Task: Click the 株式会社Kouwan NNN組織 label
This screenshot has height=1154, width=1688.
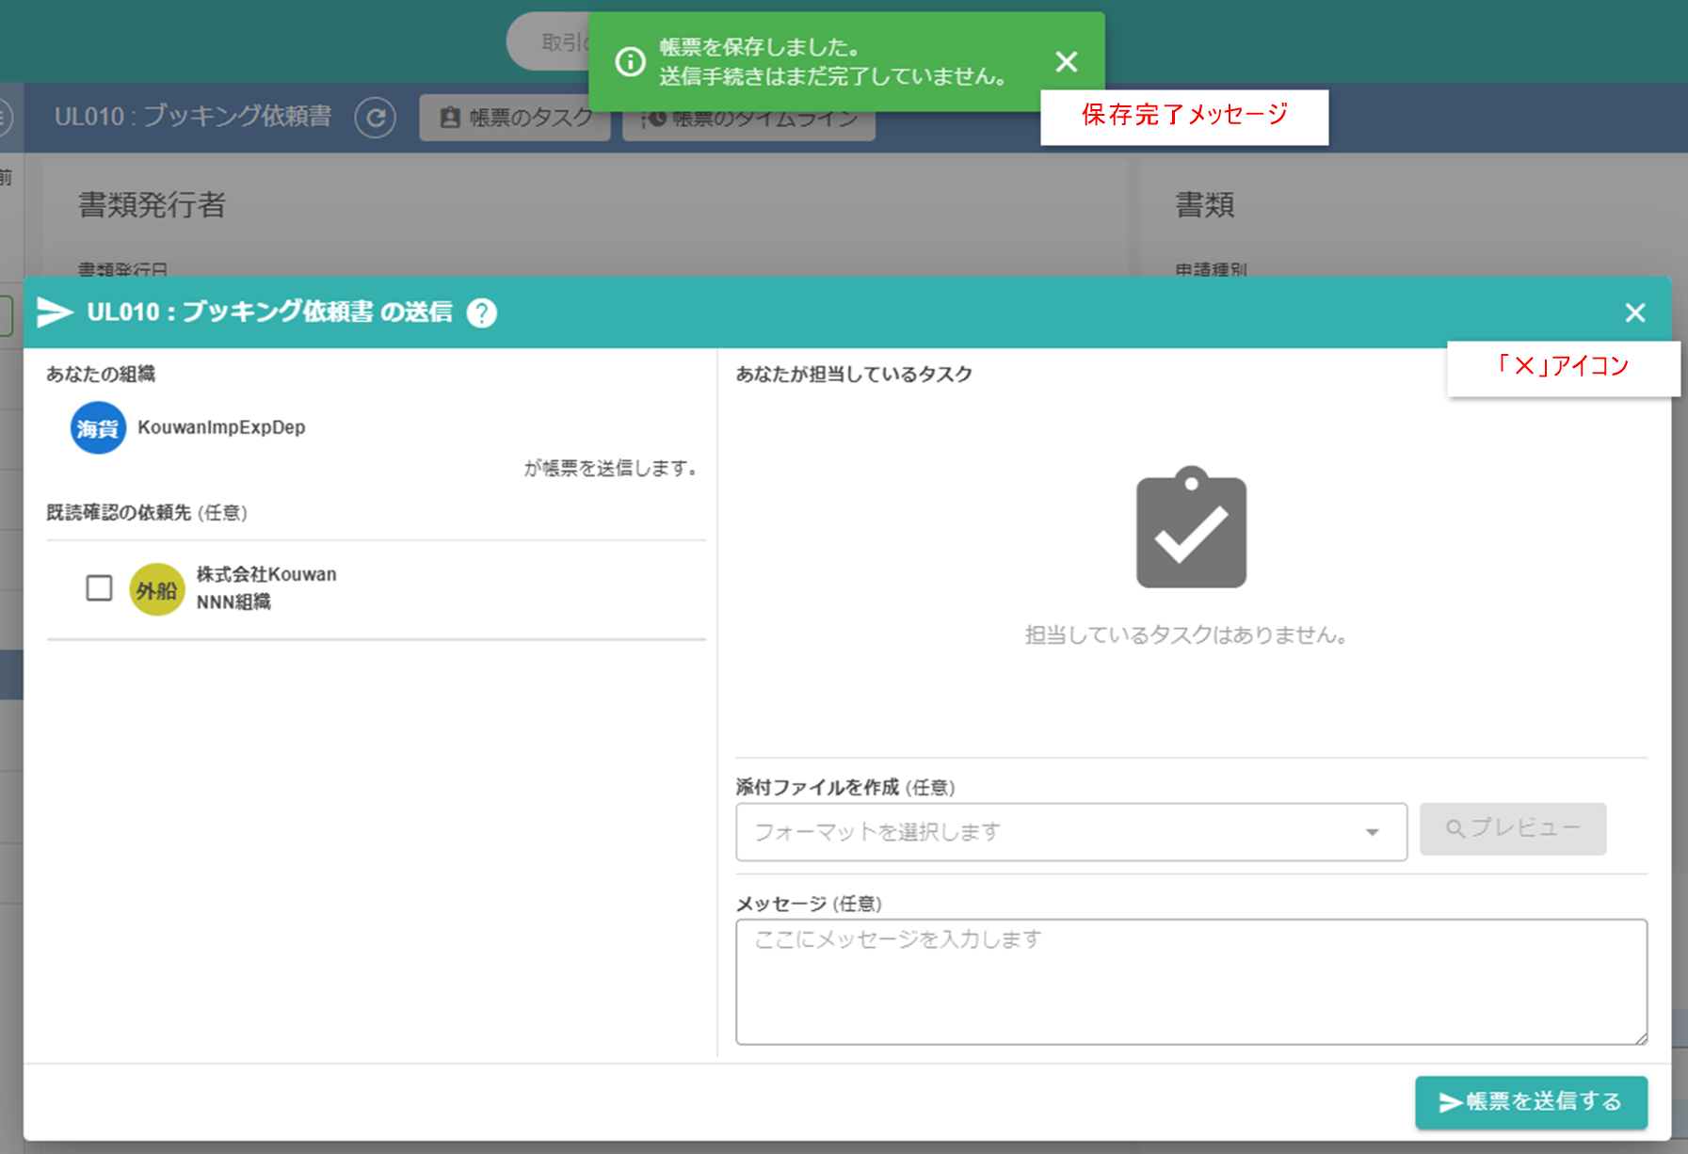Action: [265, 588]
